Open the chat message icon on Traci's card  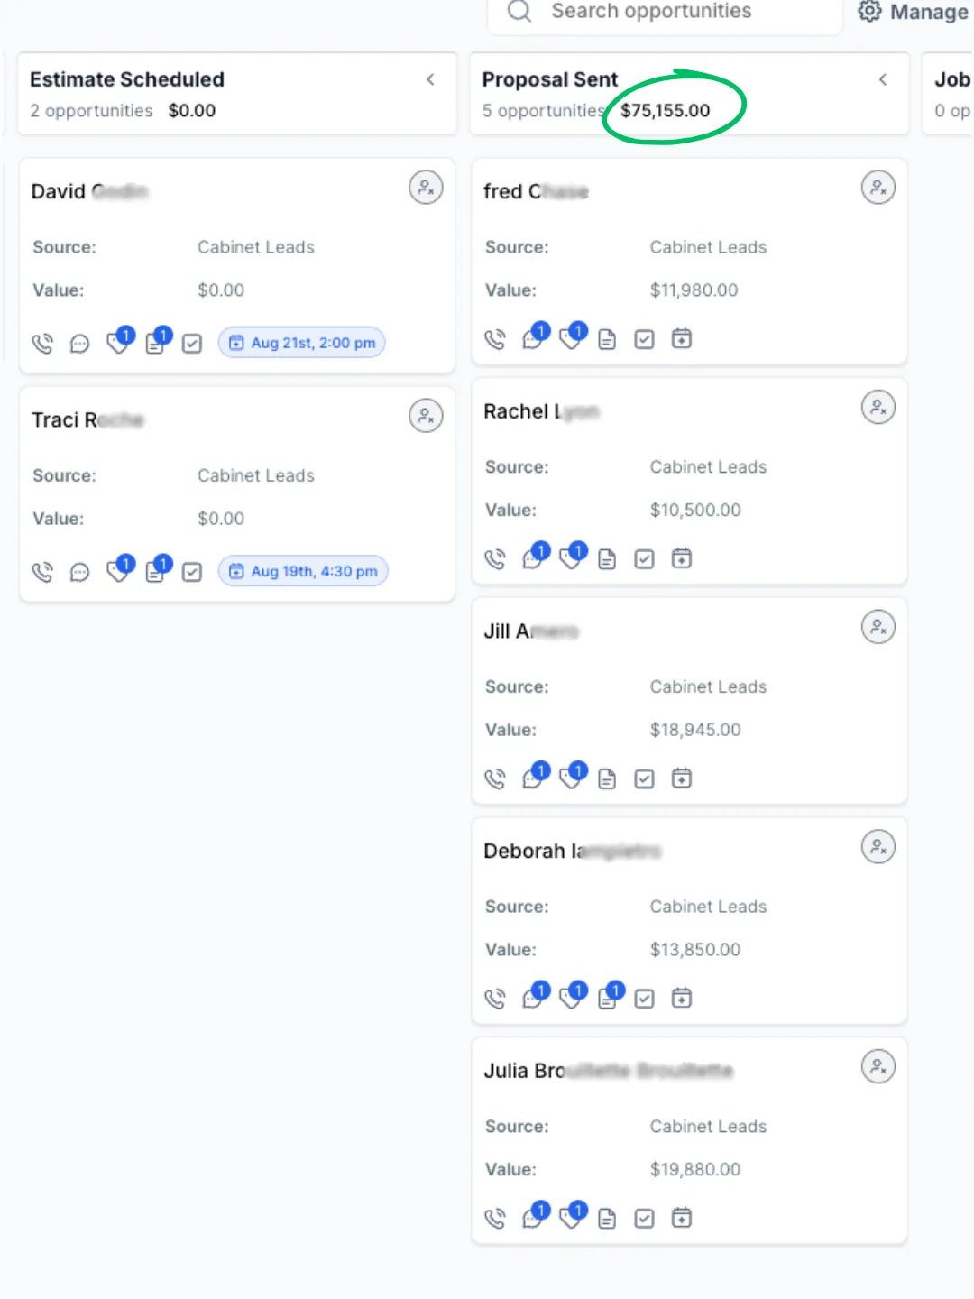point(80,572)
